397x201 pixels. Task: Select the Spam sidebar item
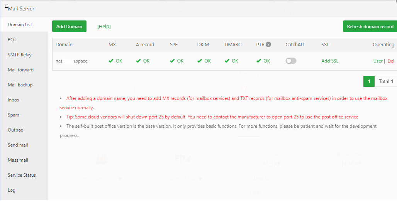[x=14, y=115]
